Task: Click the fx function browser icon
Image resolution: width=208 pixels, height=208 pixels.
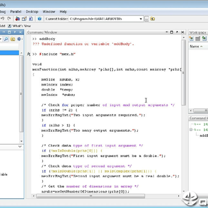Action: 28,54
